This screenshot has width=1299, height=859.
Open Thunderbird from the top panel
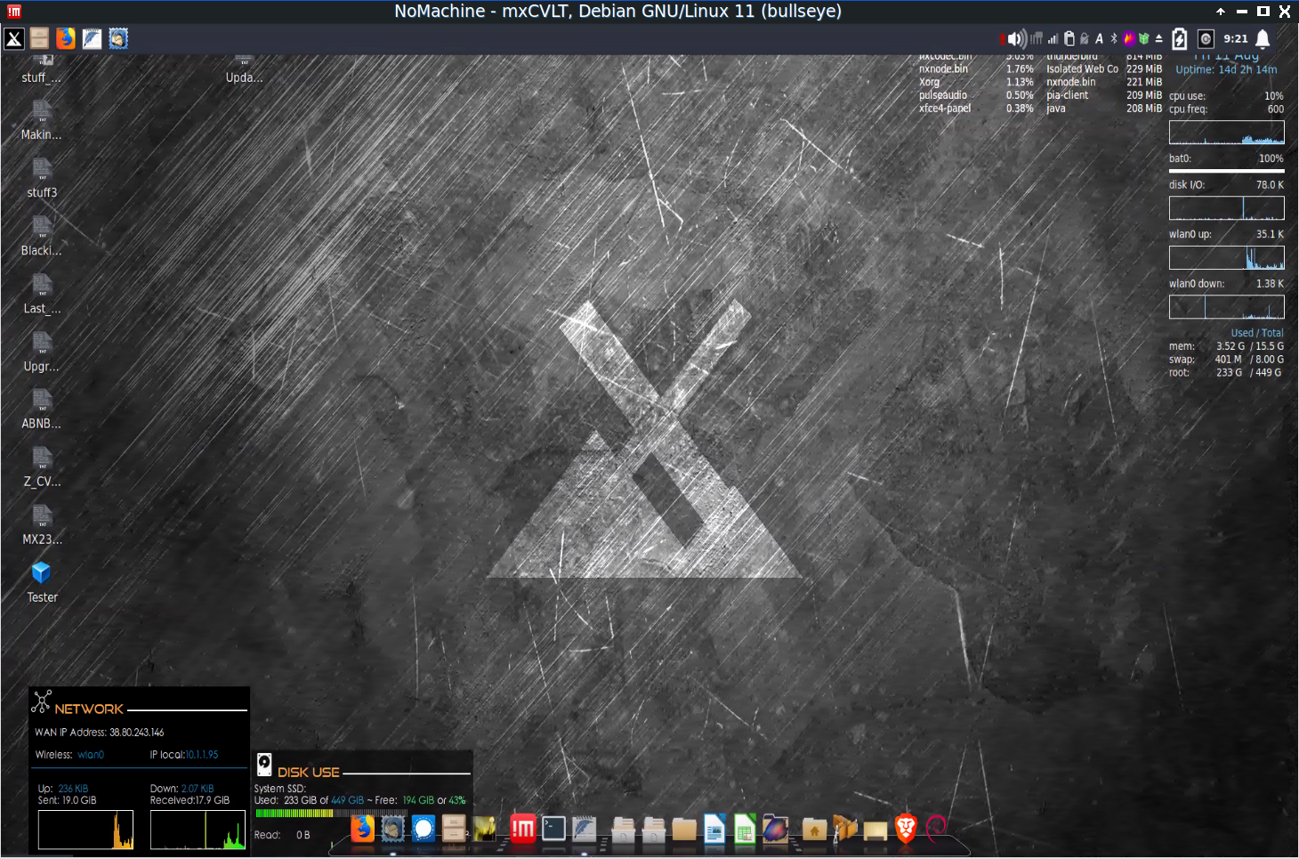coord(118,38)
